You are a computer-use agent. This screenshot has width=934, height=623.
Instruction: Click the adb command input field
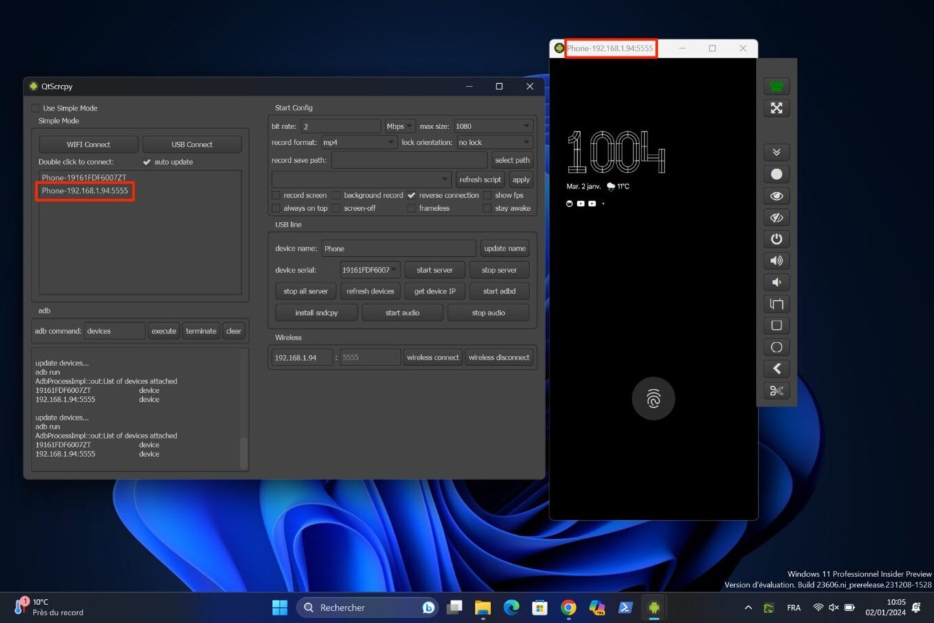(115, 331)
